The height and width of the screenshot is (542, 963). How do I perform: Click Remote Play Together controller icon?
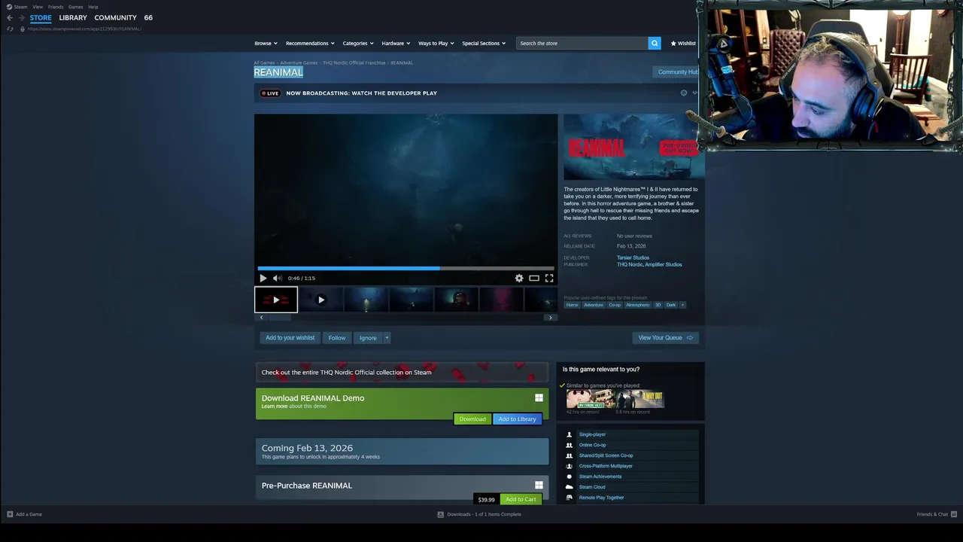pos(569,498)
